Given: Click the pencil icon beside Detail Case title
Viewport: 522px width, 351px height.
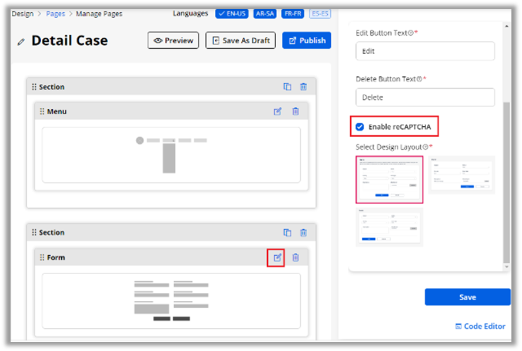Looking at the screenshot, I should coord(21,42).
